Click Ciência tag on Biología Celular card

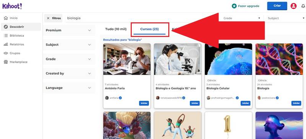[212, 80]
